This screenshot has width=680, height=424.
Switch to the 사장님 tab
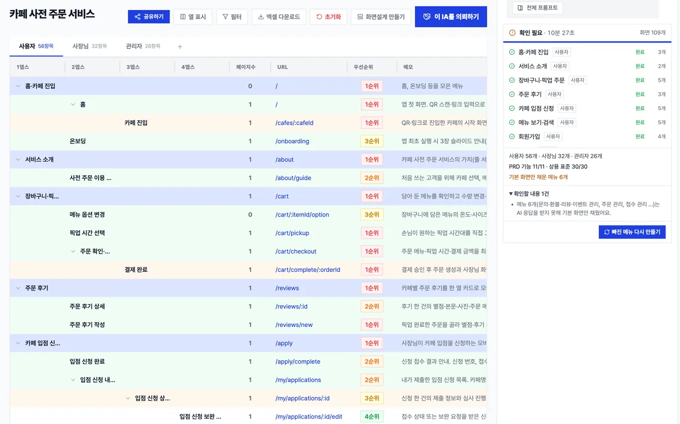coord(89,46)
